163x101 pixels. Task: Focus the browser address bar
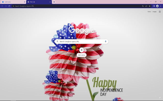click(77, 6)
